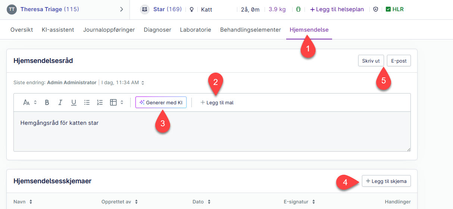
Task: Sort the table by Opprettet av
Action: pos(120,202)
